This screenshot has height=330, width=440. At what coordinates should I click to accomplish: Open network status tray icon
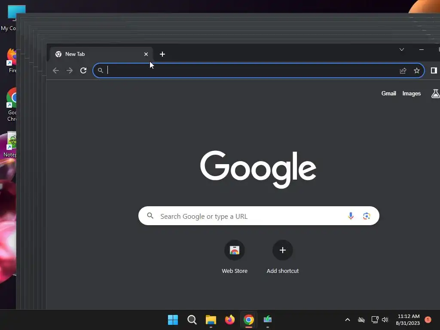click(375, 320)
